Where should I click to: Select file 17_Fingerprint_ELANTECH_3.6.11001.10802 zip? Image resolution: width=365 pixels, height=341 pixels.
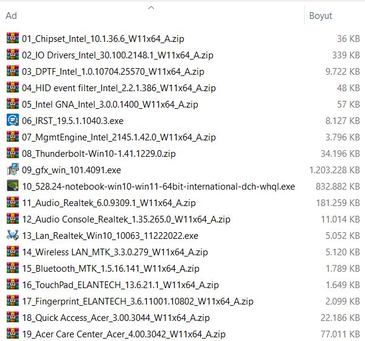coord(137,301)
